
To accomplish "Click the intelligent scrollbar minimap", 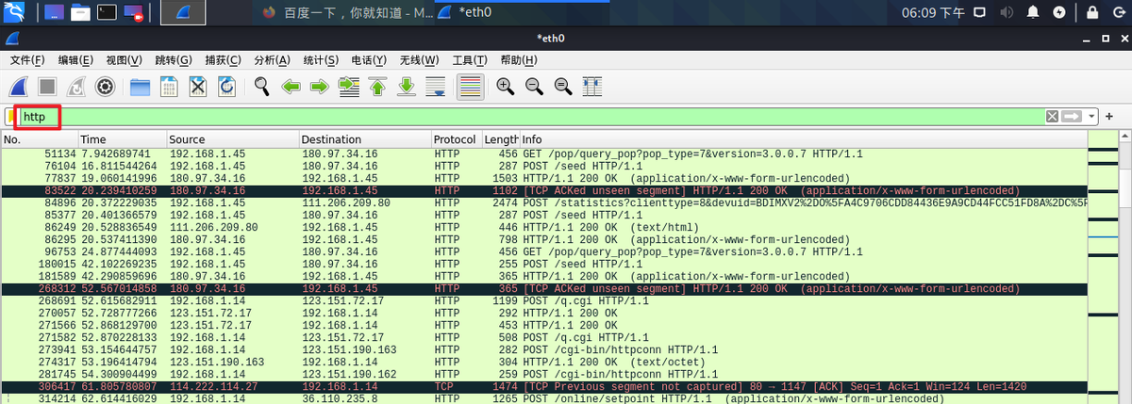I will coord(1102,268).
